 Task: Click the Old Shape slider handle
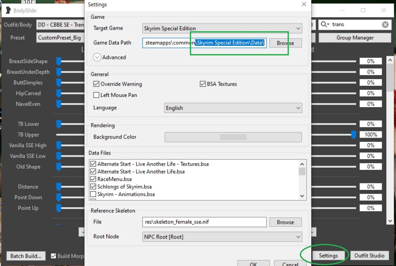pos(59,167)
